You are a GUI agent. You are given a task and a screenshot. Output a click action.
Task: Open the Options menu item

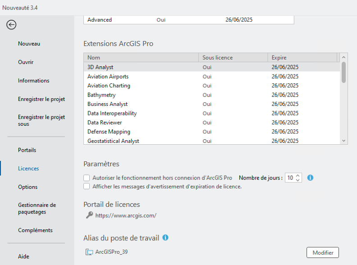point(28,187)
